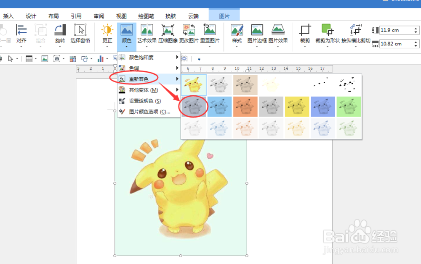The width and height of the screenshot is (421, 264).
Task: Open the quick toolbar customize dropdown
Action: tap(199, 59)
